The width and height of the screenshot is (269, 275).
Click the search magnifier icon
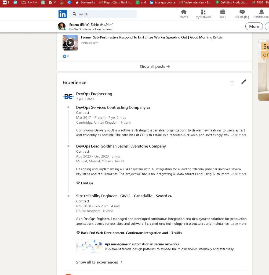click(x=74, y=14)
